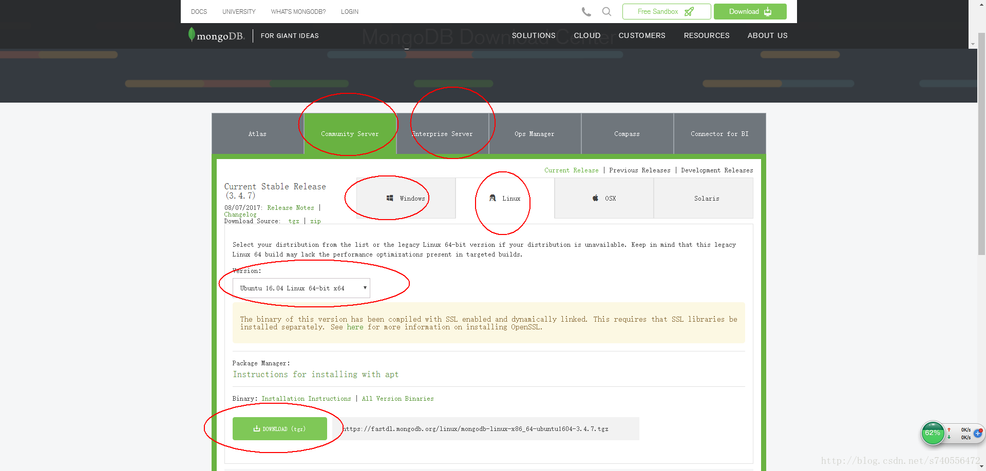
Task: Select the Solaris platform tab
Action: coord(704,198)
